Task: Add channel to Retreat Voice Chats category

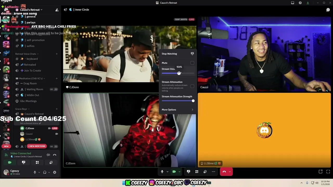Action: [x=57, y=54]
